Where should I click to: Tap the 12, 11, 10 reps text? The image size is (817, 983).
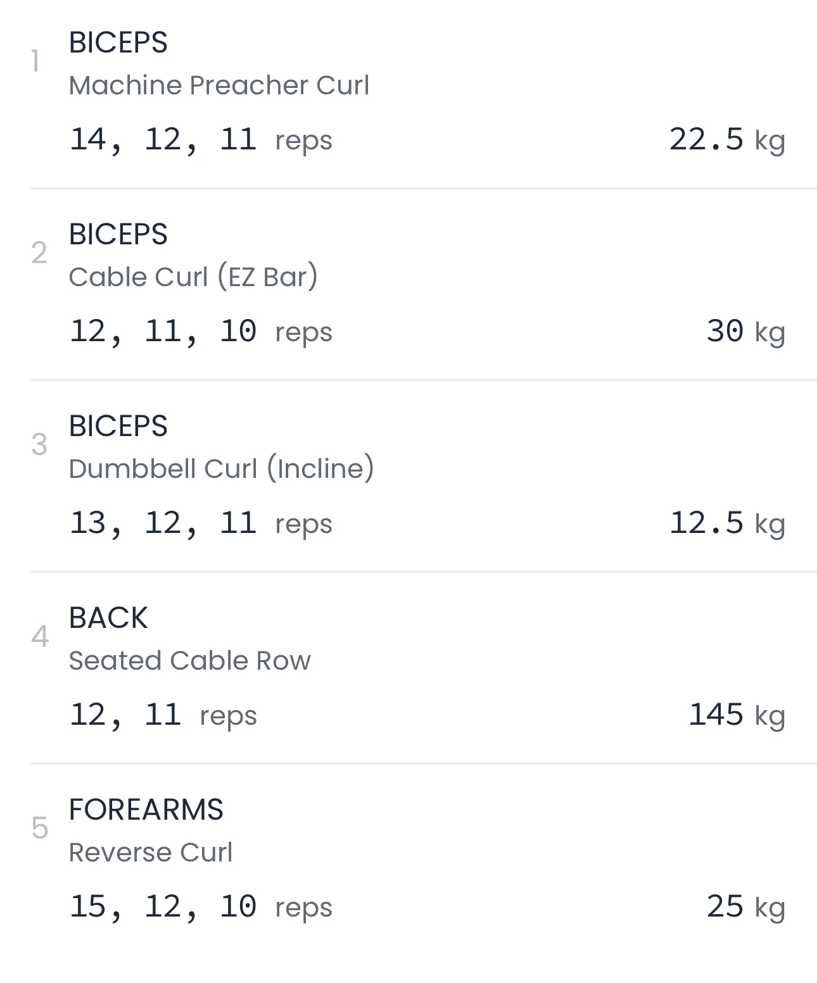click(200, 332)
